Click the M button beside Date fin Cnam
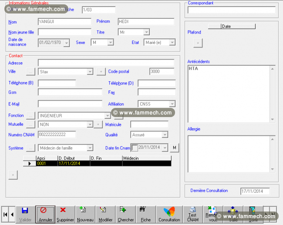 175,148
